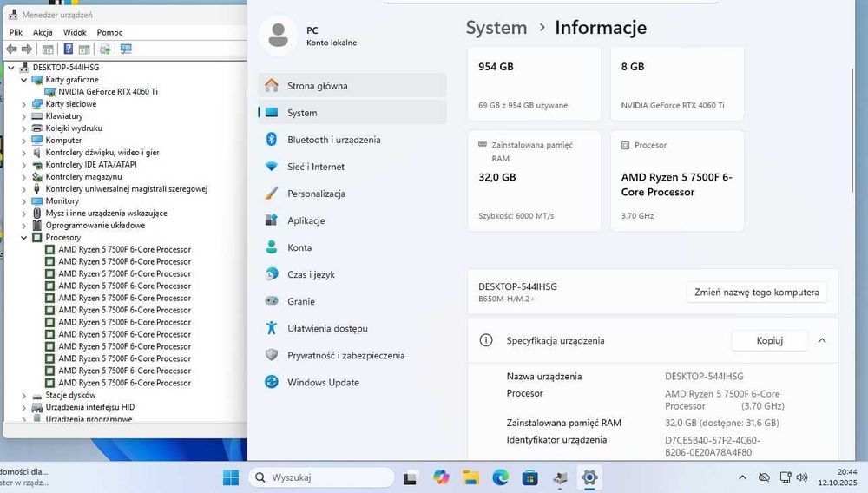Expand Kontrolery dźwięku, wideo i gier node
The image size is (868, 493).
point(23,153)
